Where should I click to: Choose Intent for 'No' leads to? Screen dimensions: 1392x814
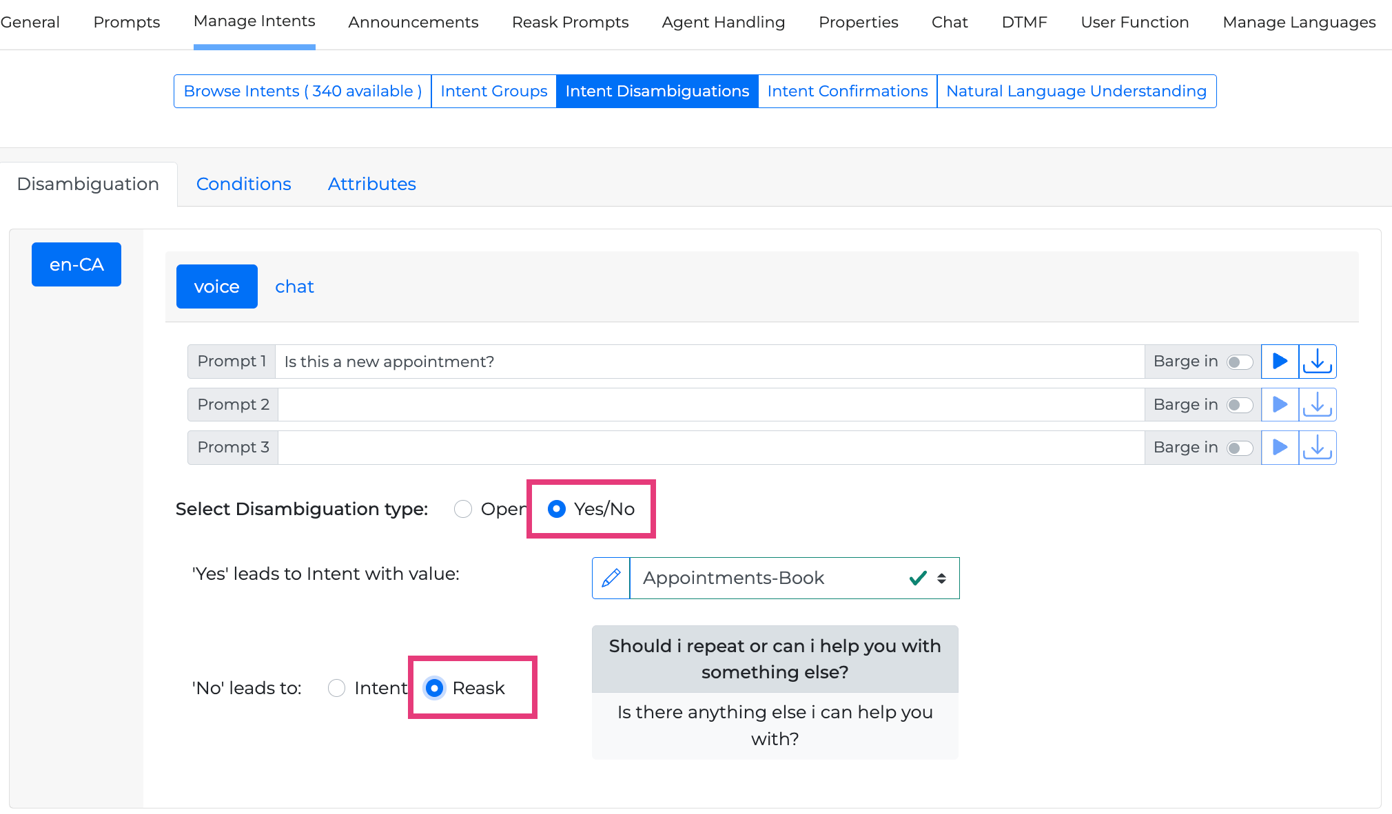[x=337, y=688]
